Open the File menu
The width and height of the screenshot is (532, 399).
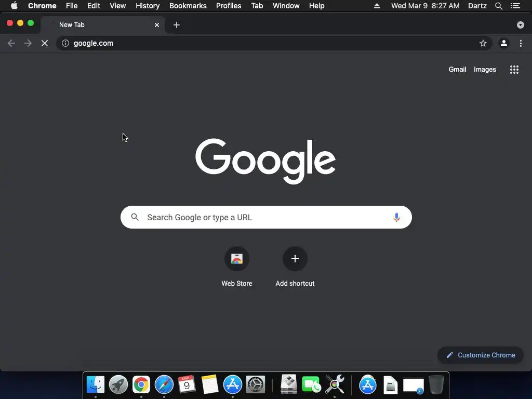pos(72,6)
